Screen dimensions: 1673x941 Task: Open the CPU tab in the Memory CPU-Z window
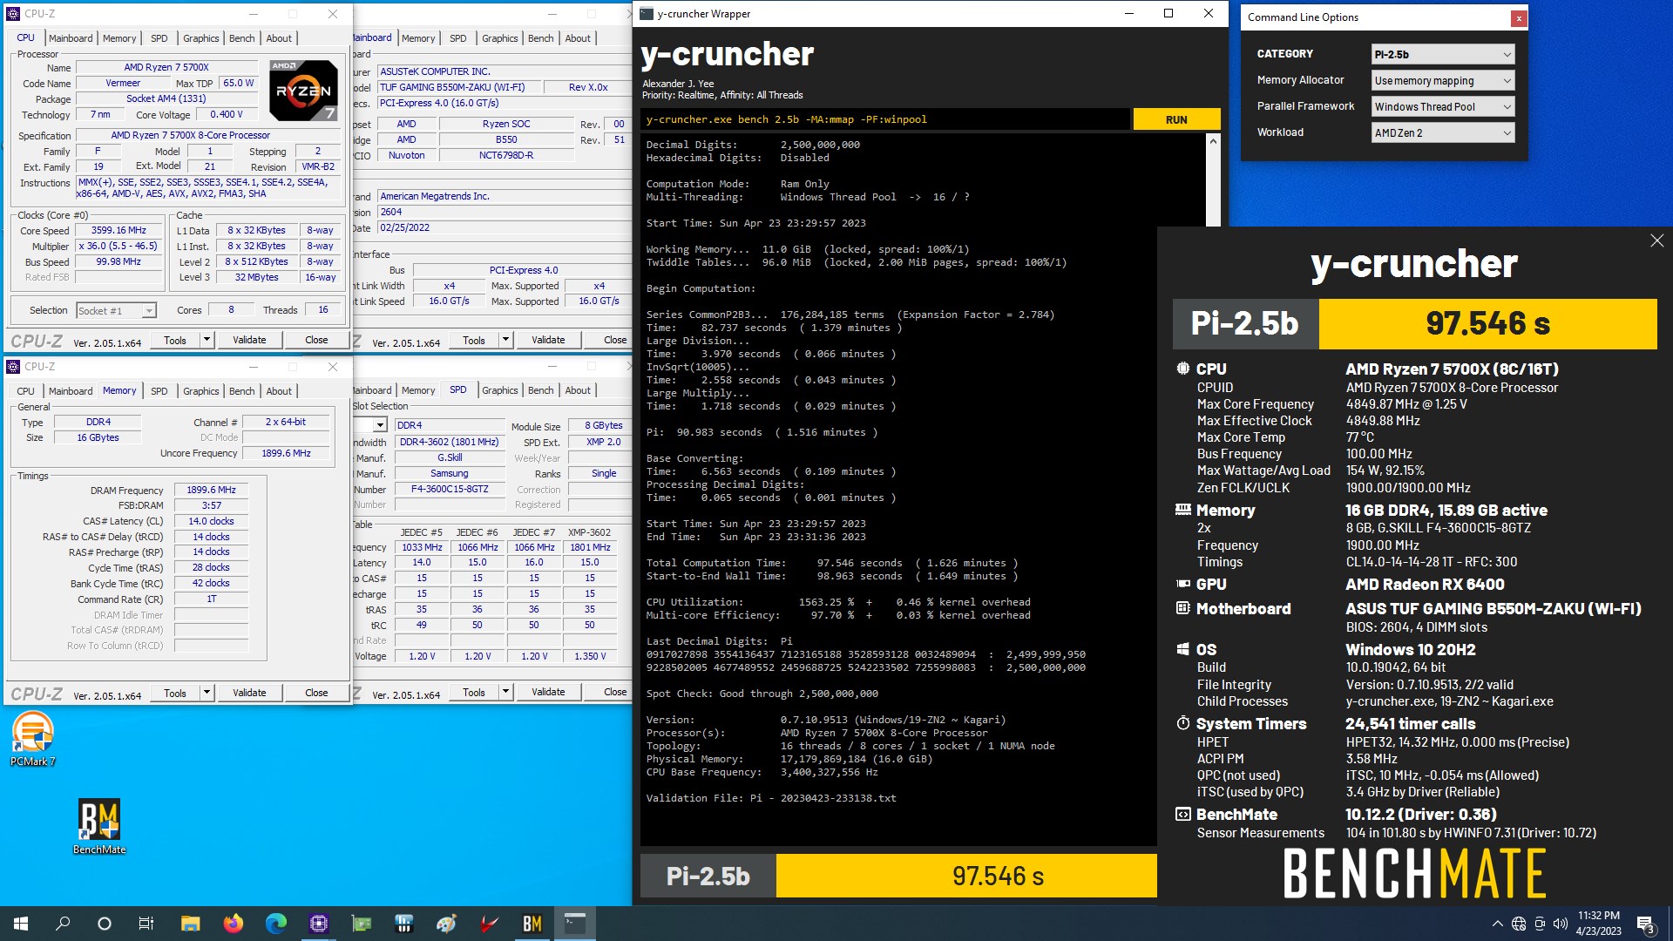pyautogui.click(x=26, y=391)
